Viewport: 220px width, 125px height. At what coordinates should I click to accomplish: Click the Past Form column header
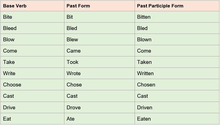[78, 6]
